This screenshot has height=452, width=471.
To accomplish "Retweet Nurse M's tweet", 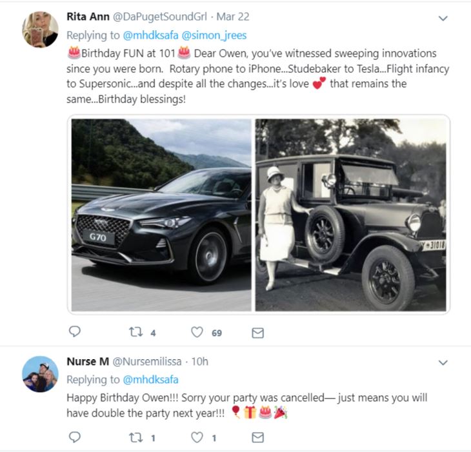I will tap(135, 438).
